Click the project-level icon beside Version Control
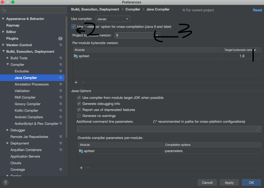The image size is (264, 188). point(61,45)
